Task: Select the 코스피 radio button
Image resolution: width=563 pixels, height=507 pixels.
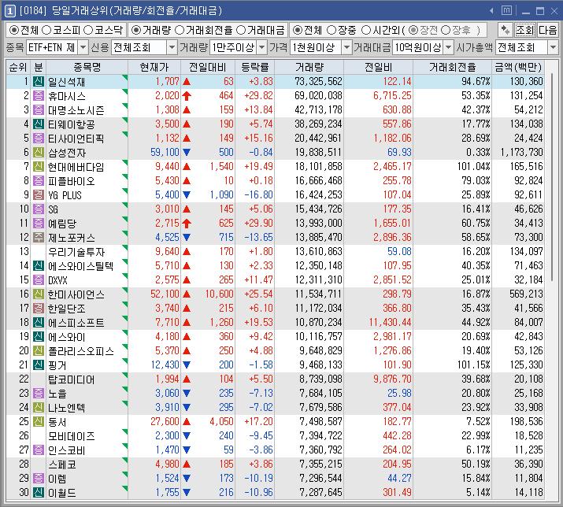Action: (x=46, y=30)
